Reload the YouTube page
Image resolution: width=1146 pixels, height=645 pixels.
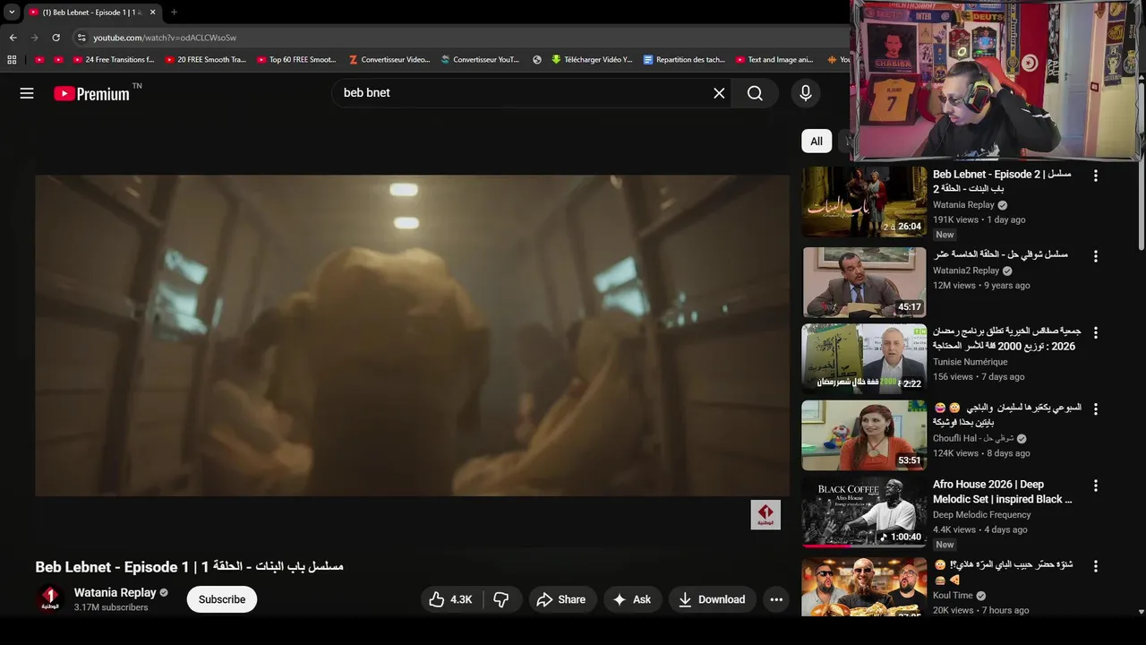tap(56, 38)
